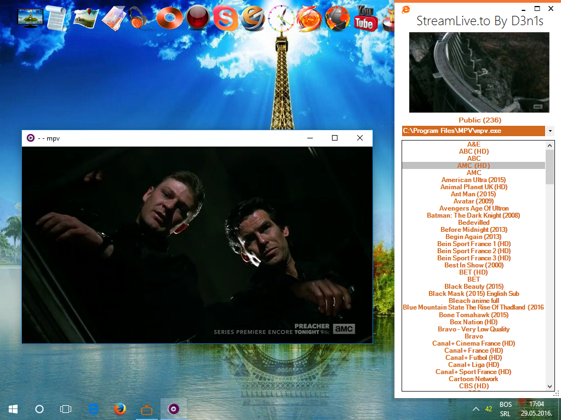
Task: Select Before Midnight (2013)
Action: [474, 230]
